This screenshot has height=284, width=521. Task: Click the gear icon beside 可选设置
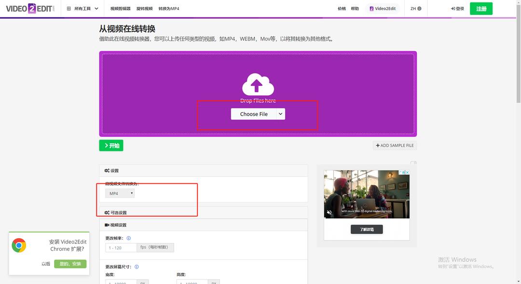107,212
